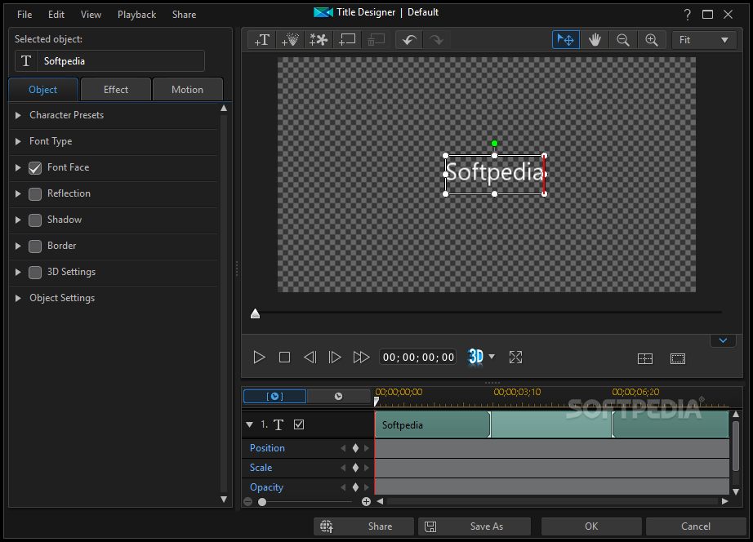Open the Fit zoom level dropdown
The width and height of the screenshot is (753, 542).
(x=703, y=40)
